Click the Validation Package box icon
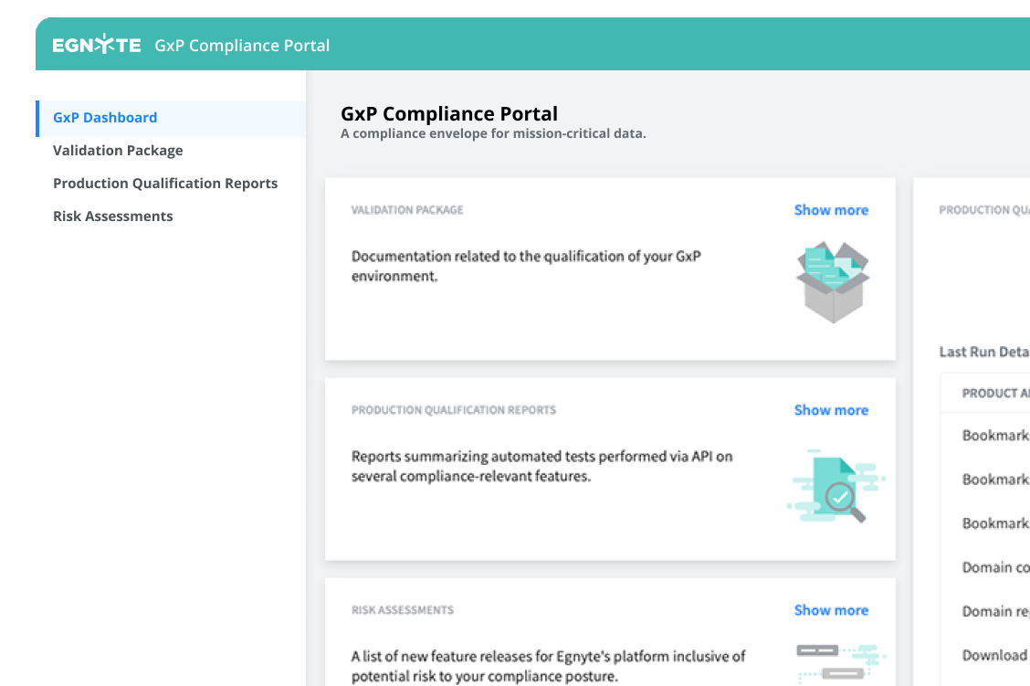This screenshot has height=686, width=1030. point(832,281)
